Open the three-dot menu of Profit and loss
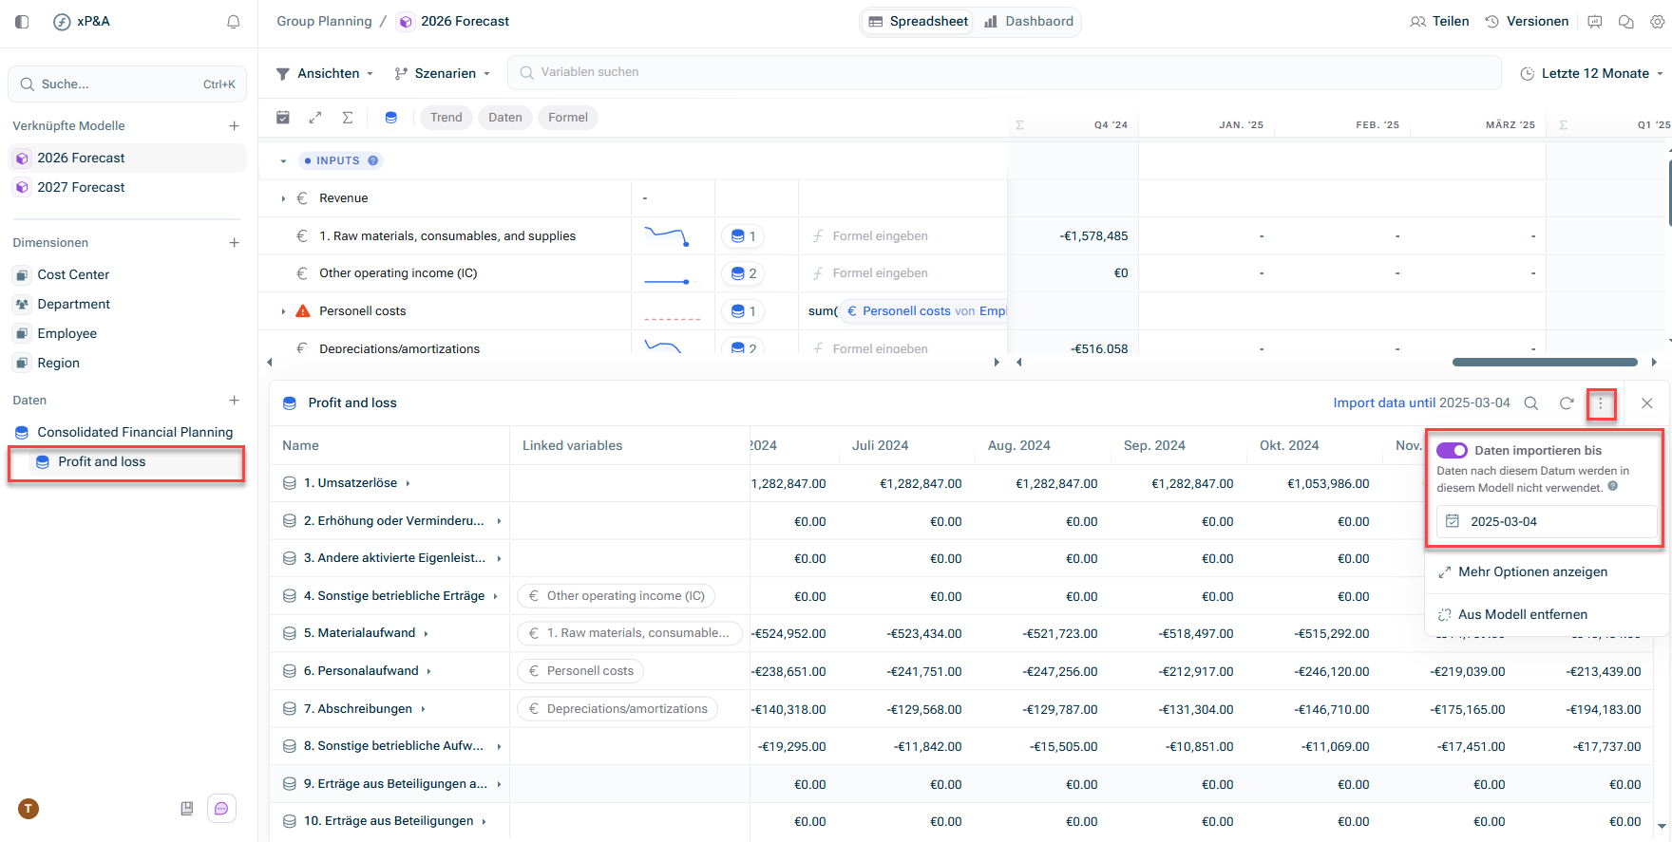Viewport: 1672px width, 842px height. tap(1601, 404)
